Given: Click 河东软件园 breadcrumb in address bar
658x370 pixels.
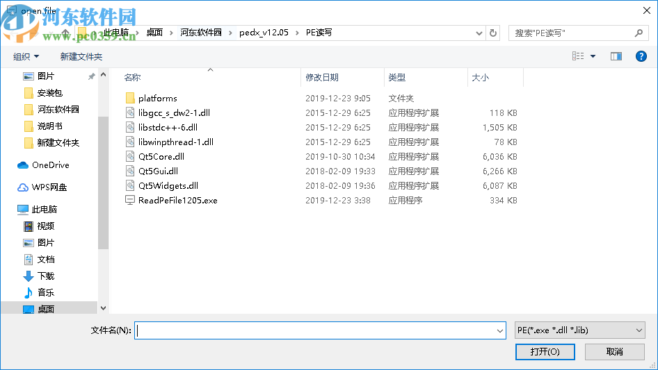Looking at the screenshot, I should click(201, 33).
